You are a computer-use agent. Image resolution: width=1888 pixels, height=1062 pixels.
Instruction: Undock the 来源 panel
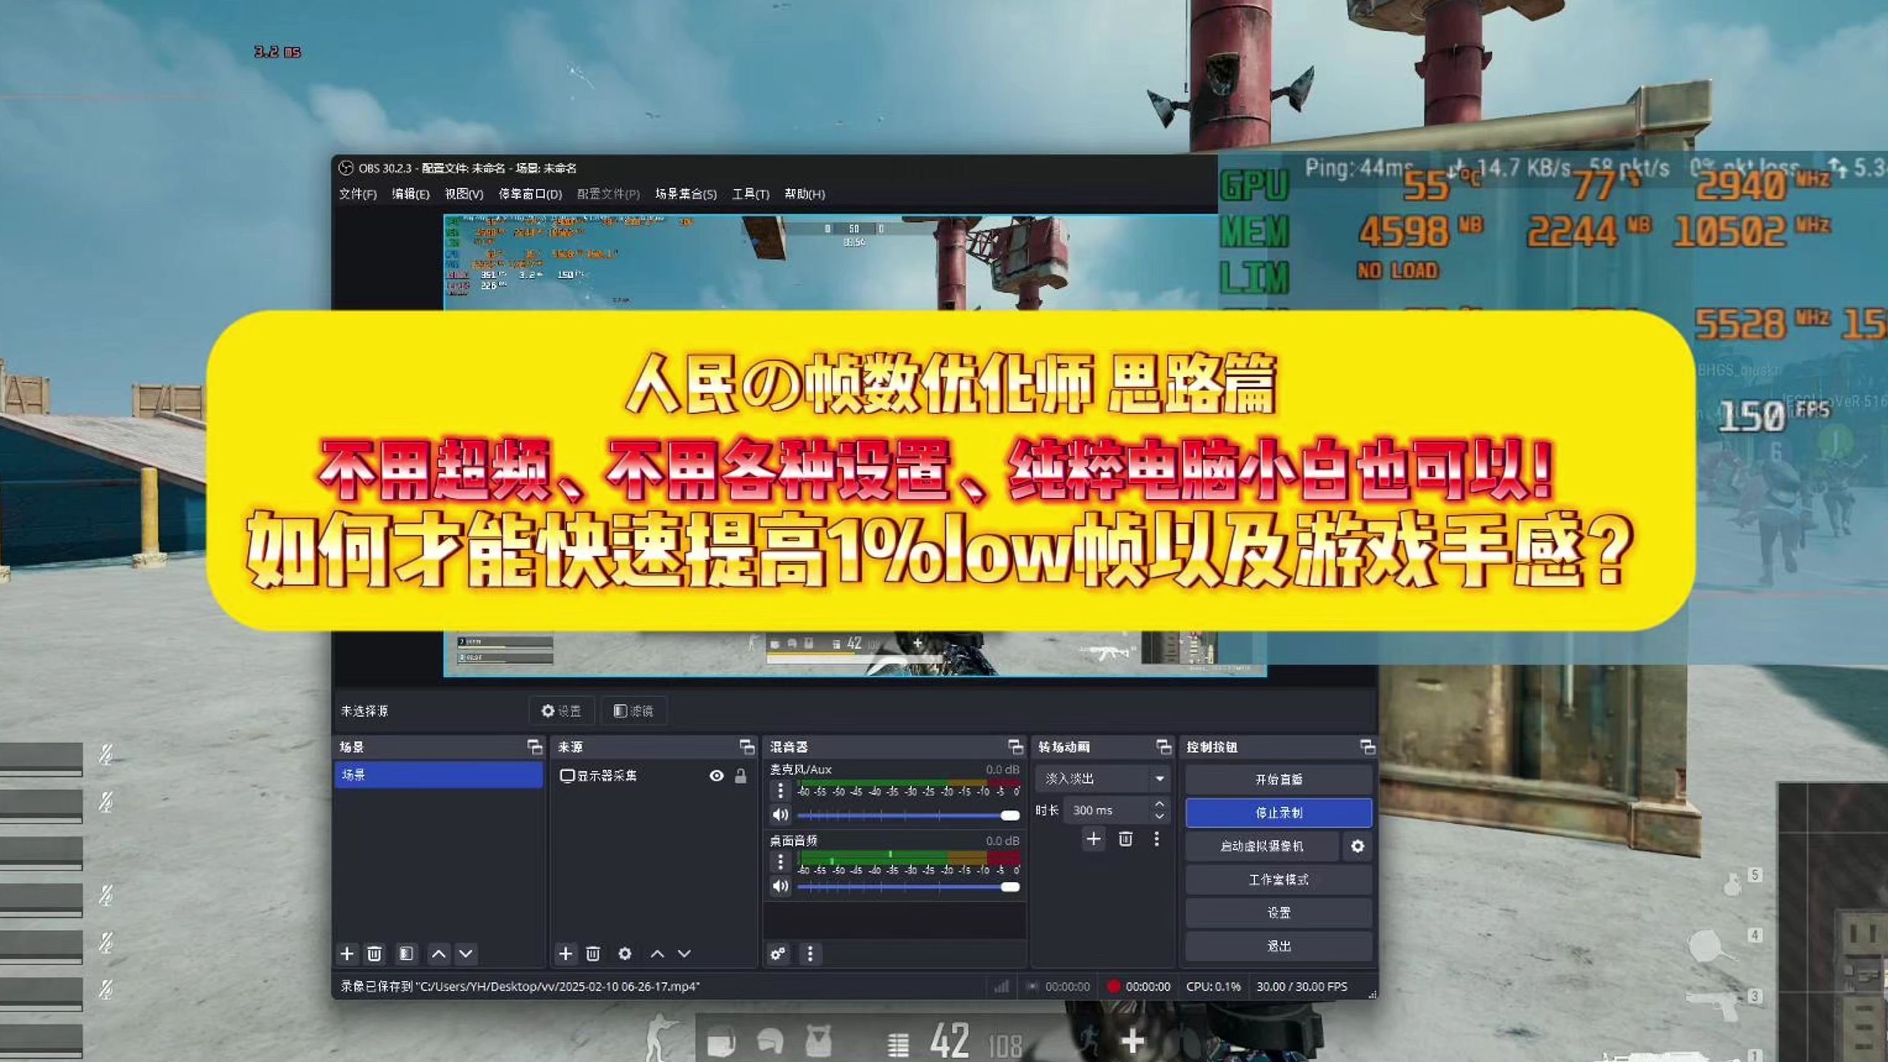point(747,747)
